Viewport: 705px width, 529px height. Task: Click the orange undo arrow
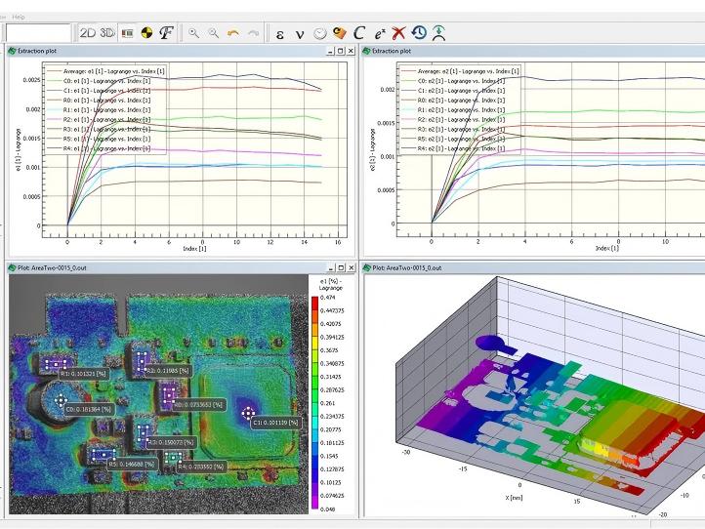click(x=233, y=33)
